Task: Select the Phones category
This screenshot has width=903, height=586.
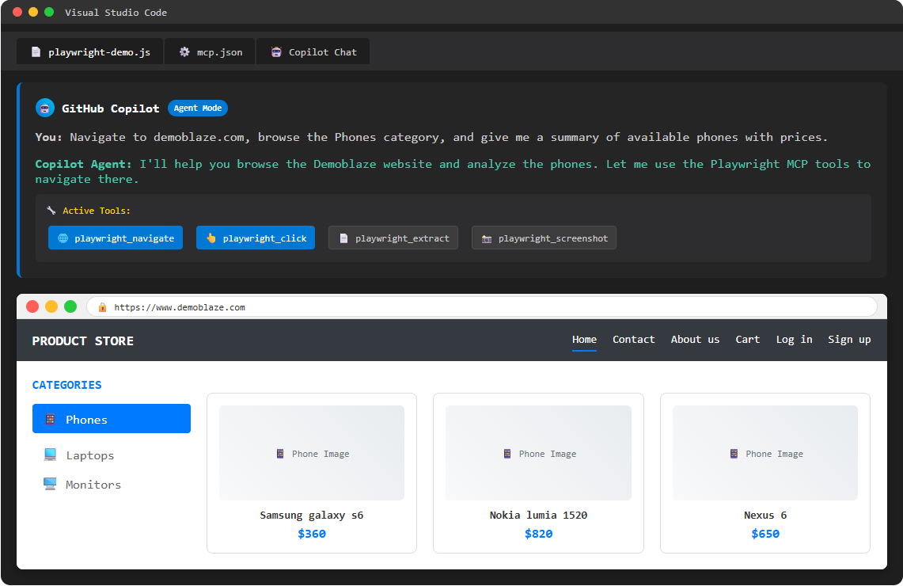Action: tap(111, 418)
